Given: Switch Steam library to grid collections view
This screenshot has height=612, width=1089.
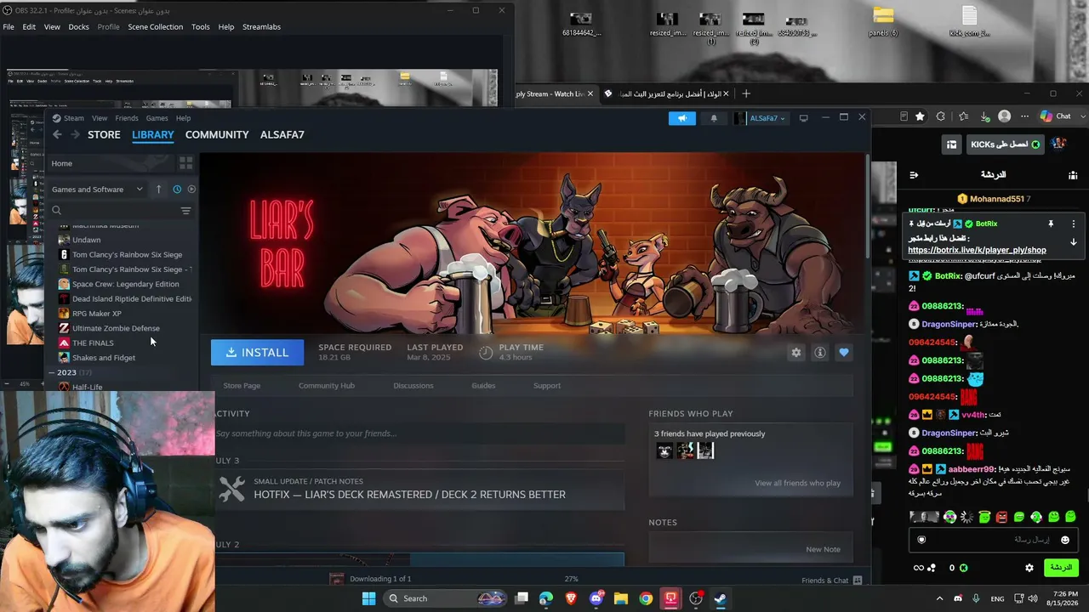Looking at the screenshot, I should click(x=185, y=163).
